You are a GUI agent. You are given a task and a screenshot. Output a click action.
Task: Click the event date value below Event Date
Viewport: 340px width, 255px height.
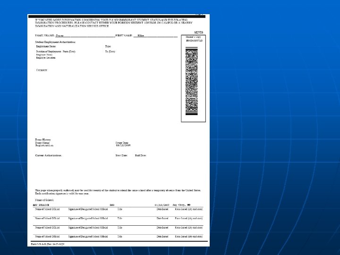pos(123,145)
